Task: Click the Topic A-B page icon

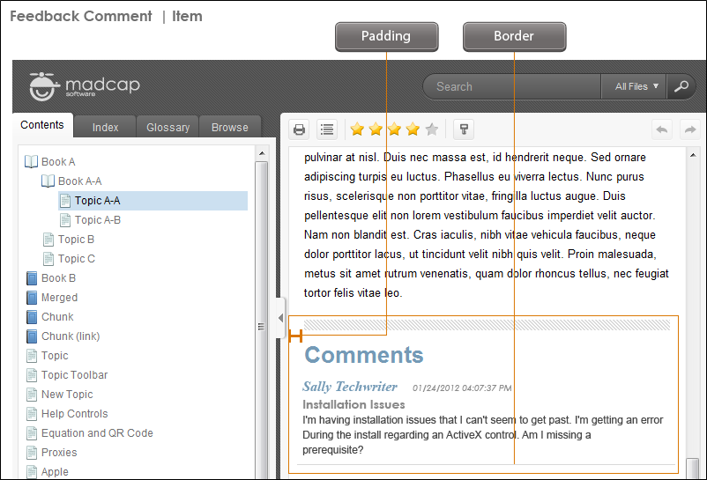Action: tap(65, 220)
